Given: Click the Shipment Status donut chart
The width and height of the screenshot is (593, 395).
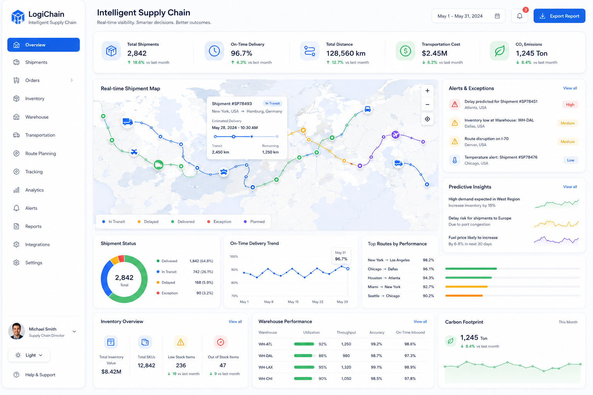Looking at the screenshot, I should click(124, 279).
